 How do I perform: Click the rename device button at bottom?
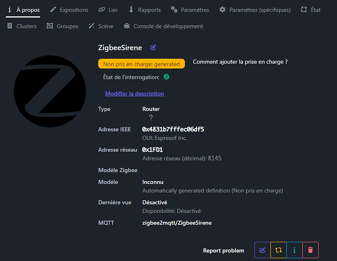(x=263, y=250)
